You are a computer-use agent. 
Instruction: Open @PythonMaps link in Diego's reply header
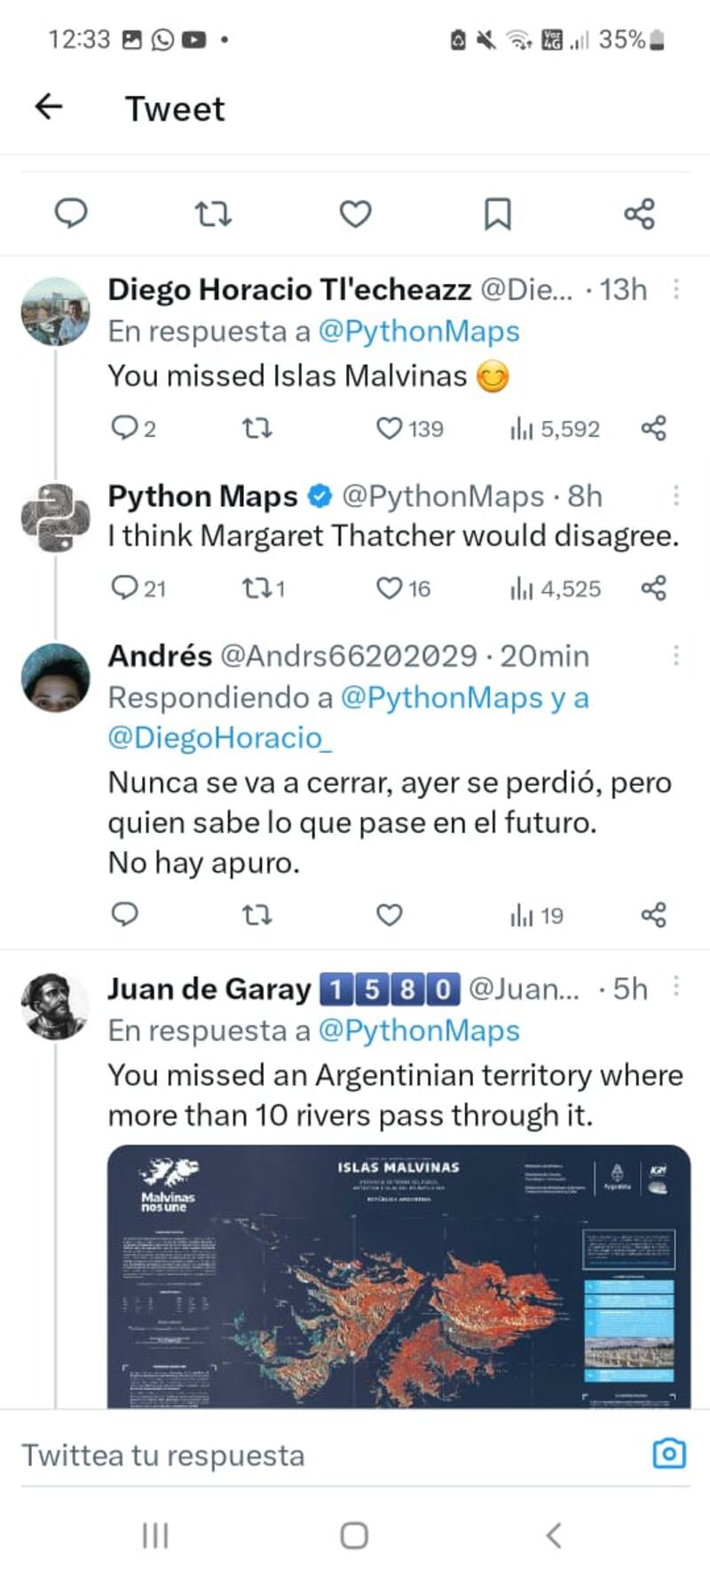tap(418, 331)
